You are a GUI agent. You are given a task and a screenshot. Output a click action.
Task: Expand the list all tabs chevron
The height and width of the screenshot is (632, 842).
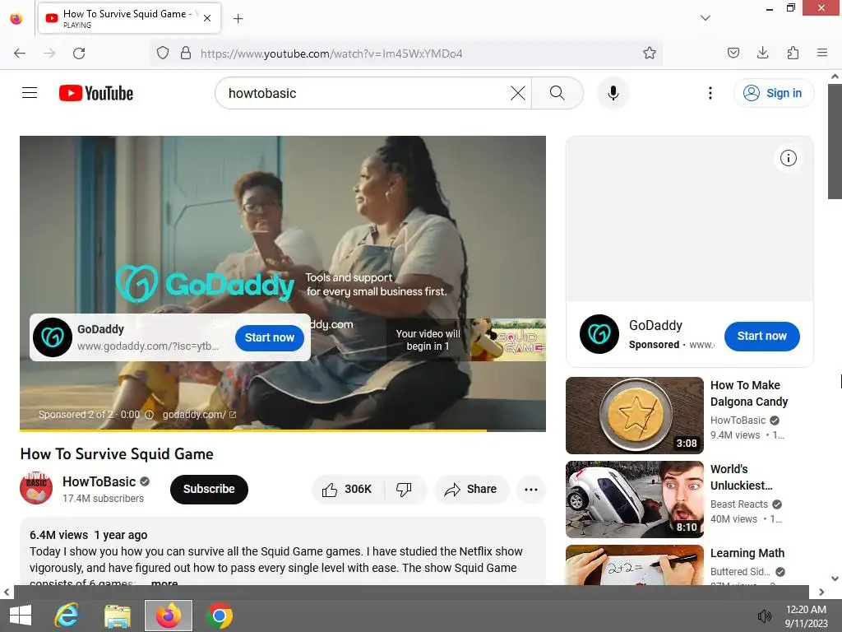pyautogui.click(x=705, y=18)
